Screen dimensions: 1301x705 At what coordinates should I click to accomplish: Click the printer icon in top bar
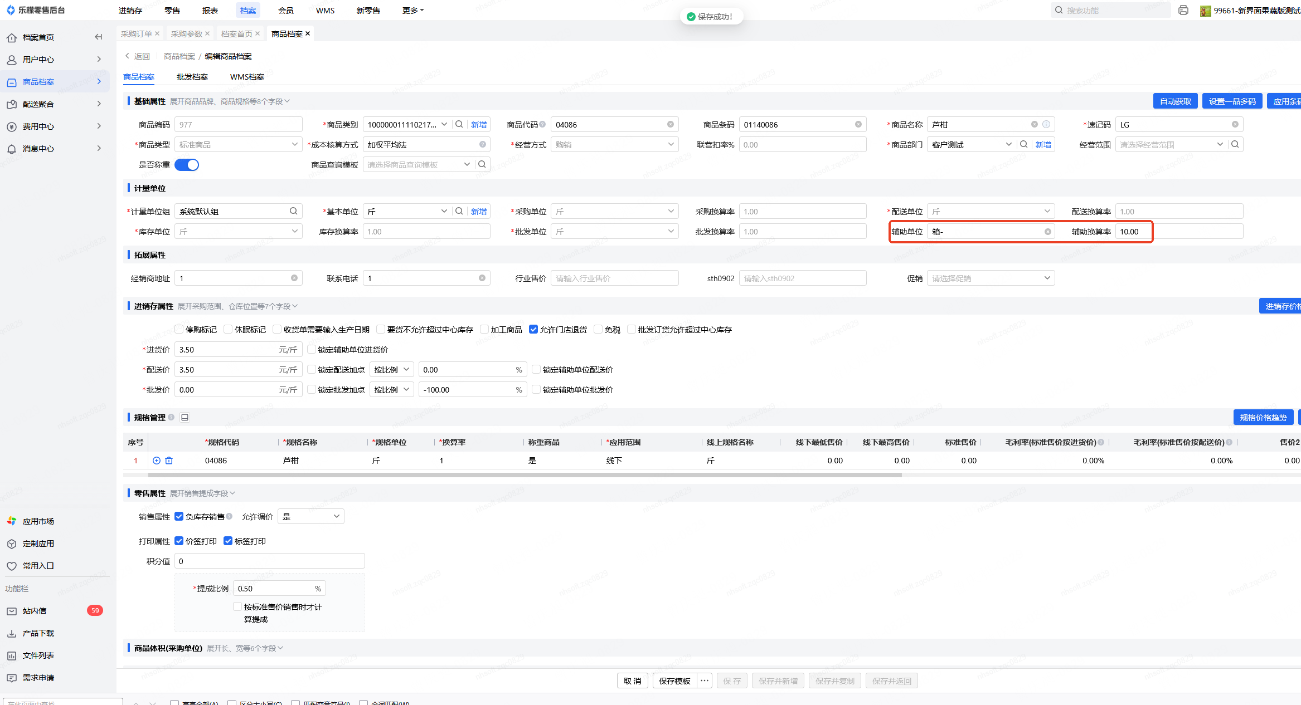click(x=1183, y=11)
